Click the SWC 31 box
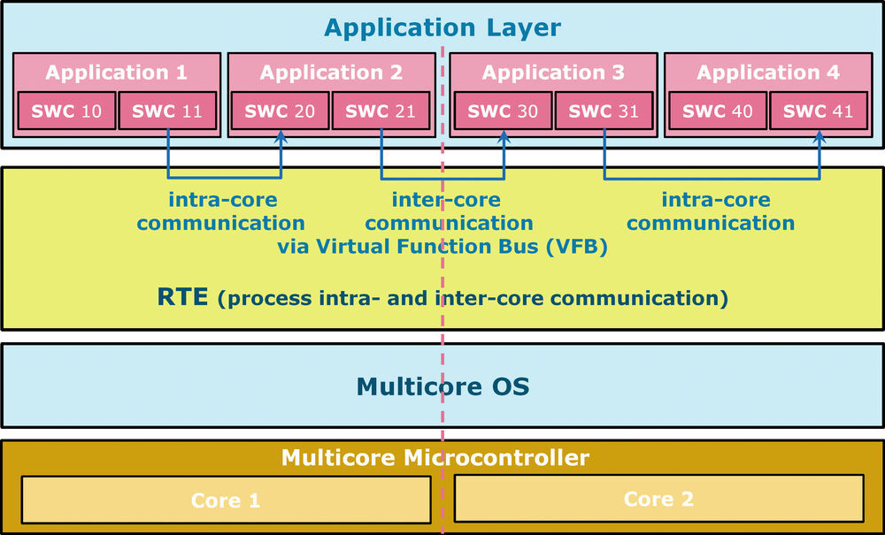Image resolution: width=885 pixels, height=535 pixels. [x=604, y=111]
